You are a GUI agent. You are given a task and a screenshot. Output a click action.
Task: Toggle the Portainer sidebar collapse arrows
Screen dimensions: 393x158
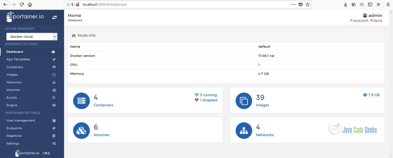[54, 17]
